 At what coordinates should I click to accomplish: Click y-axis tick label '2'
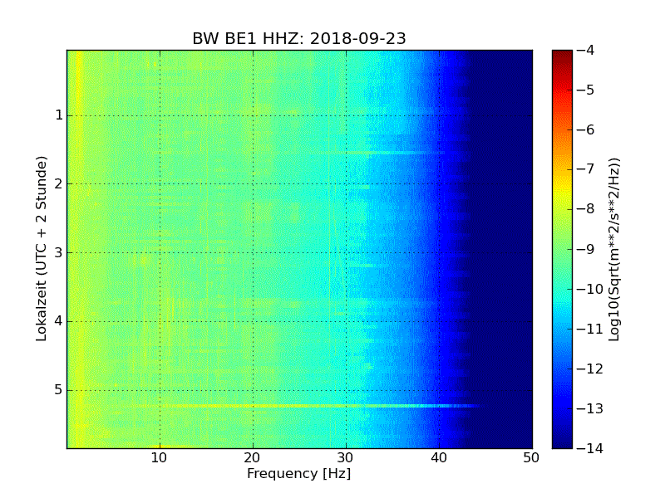59,183
